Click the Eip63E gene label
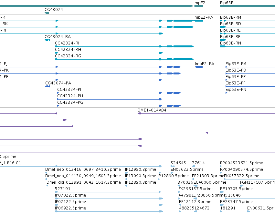 coord(227,3)
